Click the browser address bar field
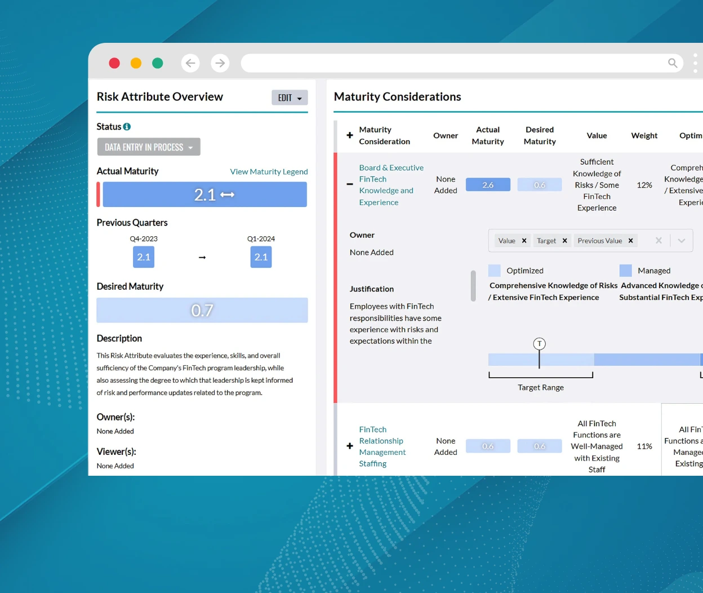The width and height of the screenshot is (703, 593). 462,63
